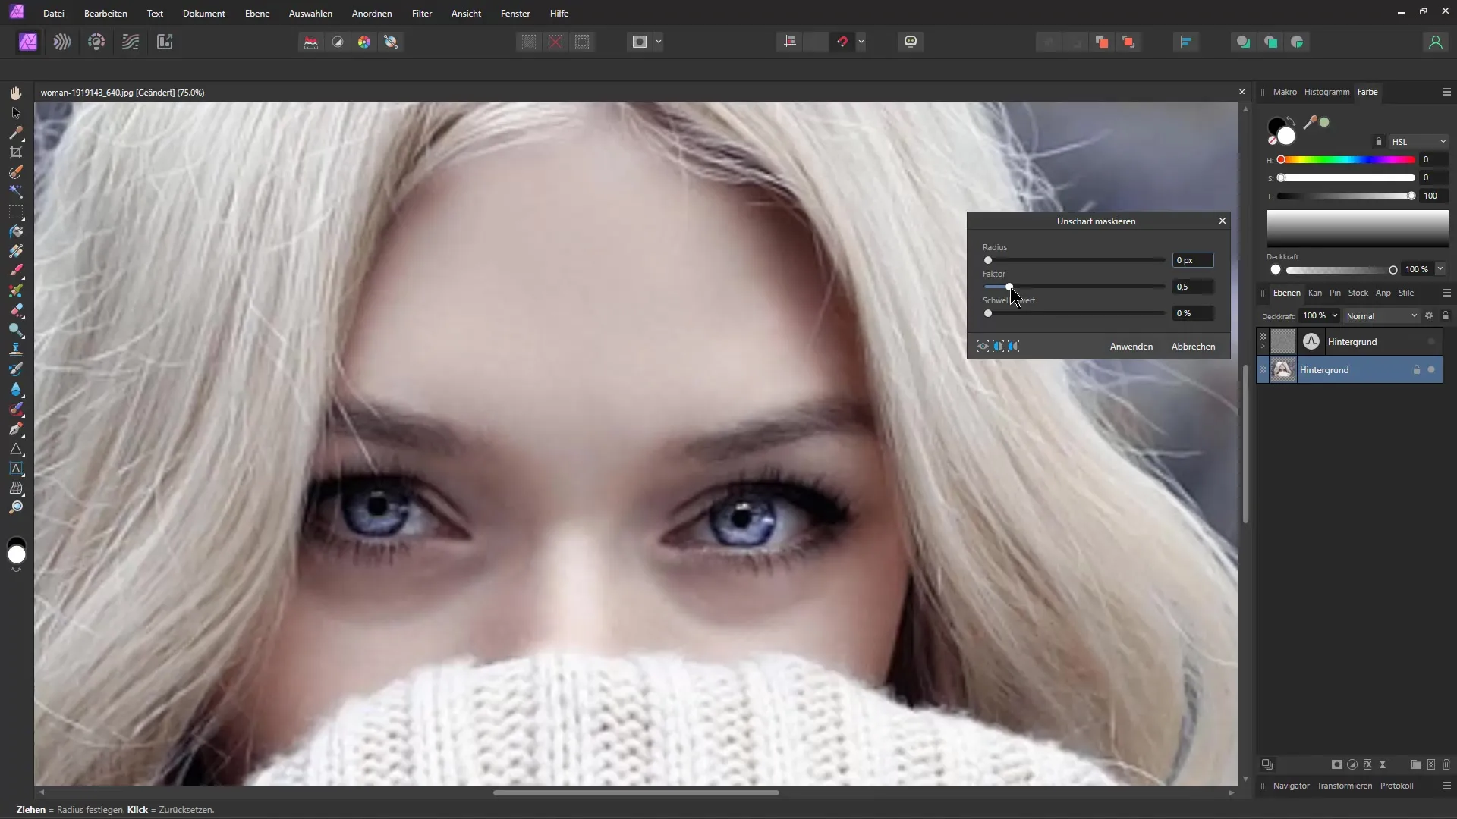Open snapping options dropdown arrow

(x=861, y=42)
